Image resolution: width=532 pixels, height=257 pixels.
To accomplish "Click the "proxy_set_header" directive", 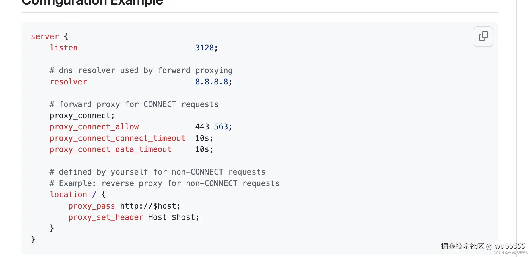I will point(106,217).
